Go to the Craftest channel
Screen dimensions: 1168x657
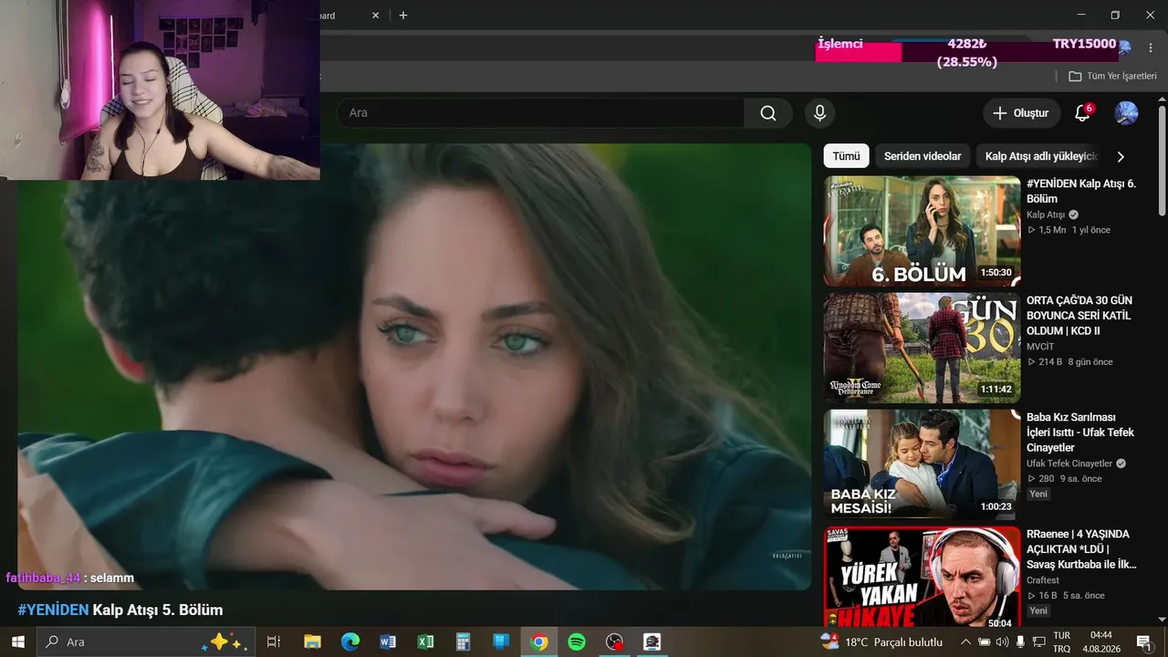click(x=1043, y=580)
